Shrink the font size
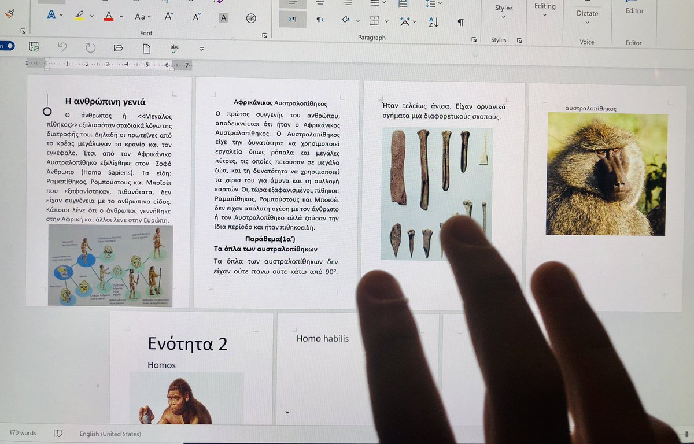This screenshot has width=694, height=444. (x=197, y=17)
